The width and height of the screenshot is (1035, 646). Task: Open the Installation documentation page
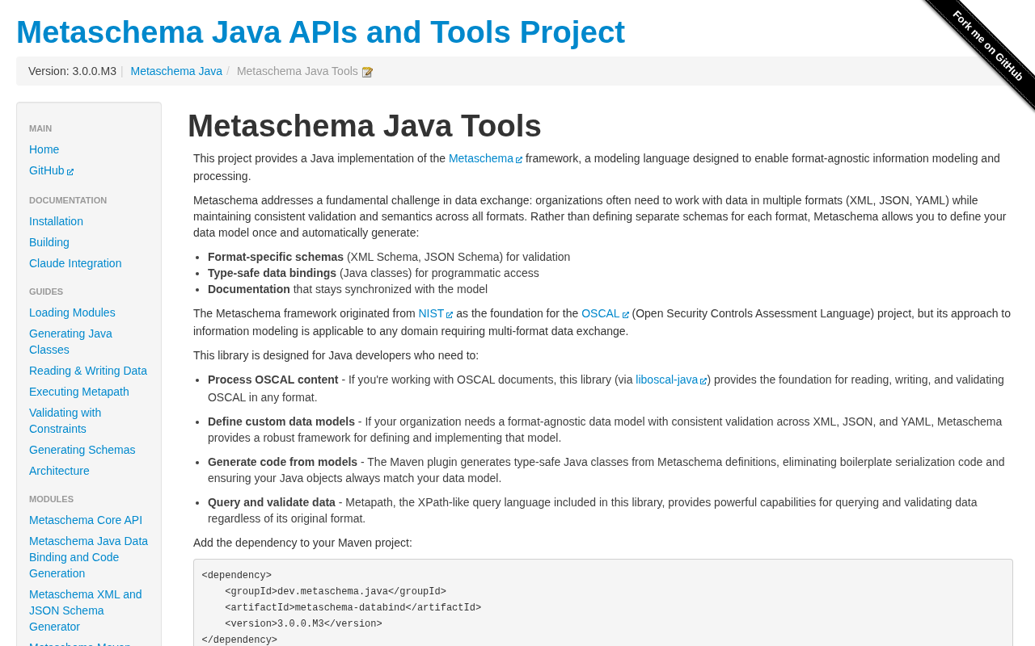(x=56, y=221)
